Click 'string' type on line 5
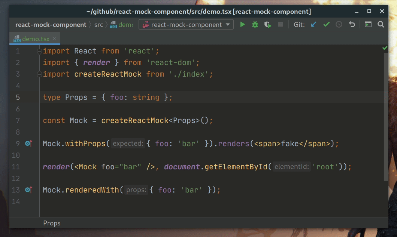 (x=146, y=97)
